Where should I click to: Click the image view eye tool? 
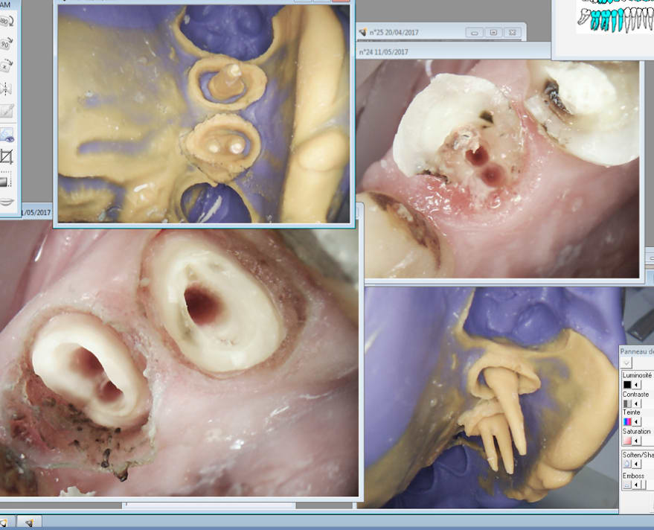(x=7, y=135)
